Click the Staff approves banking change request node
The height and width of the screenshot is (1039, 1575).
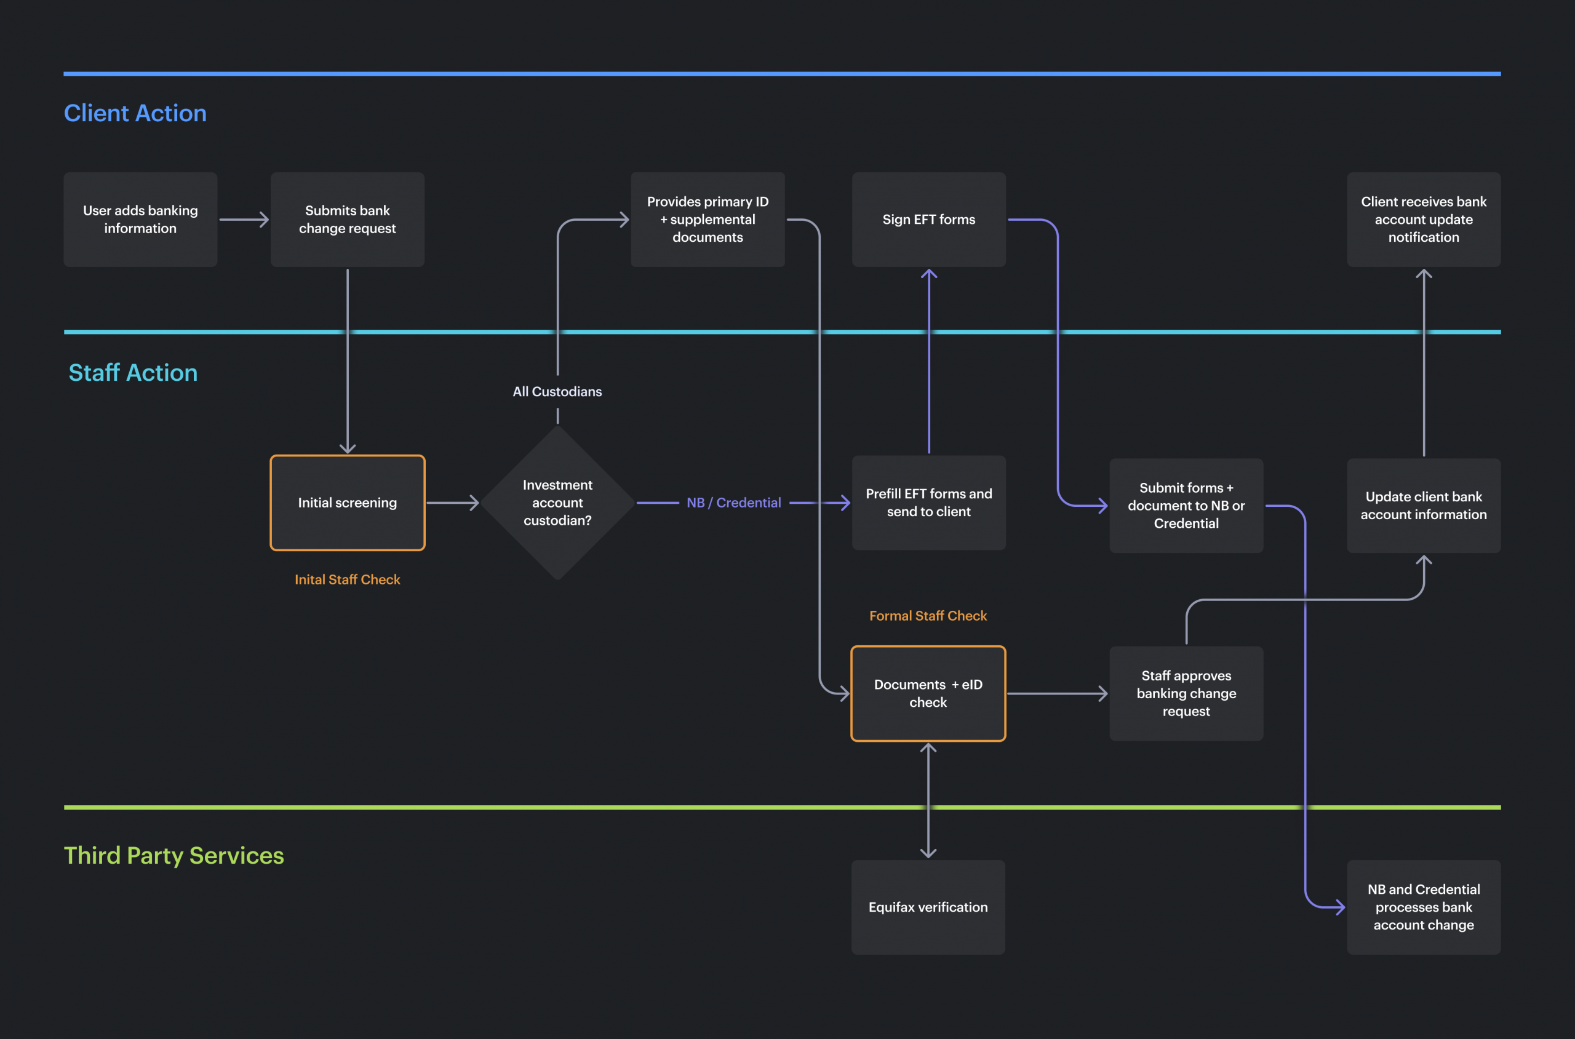tap(1186, 693)
